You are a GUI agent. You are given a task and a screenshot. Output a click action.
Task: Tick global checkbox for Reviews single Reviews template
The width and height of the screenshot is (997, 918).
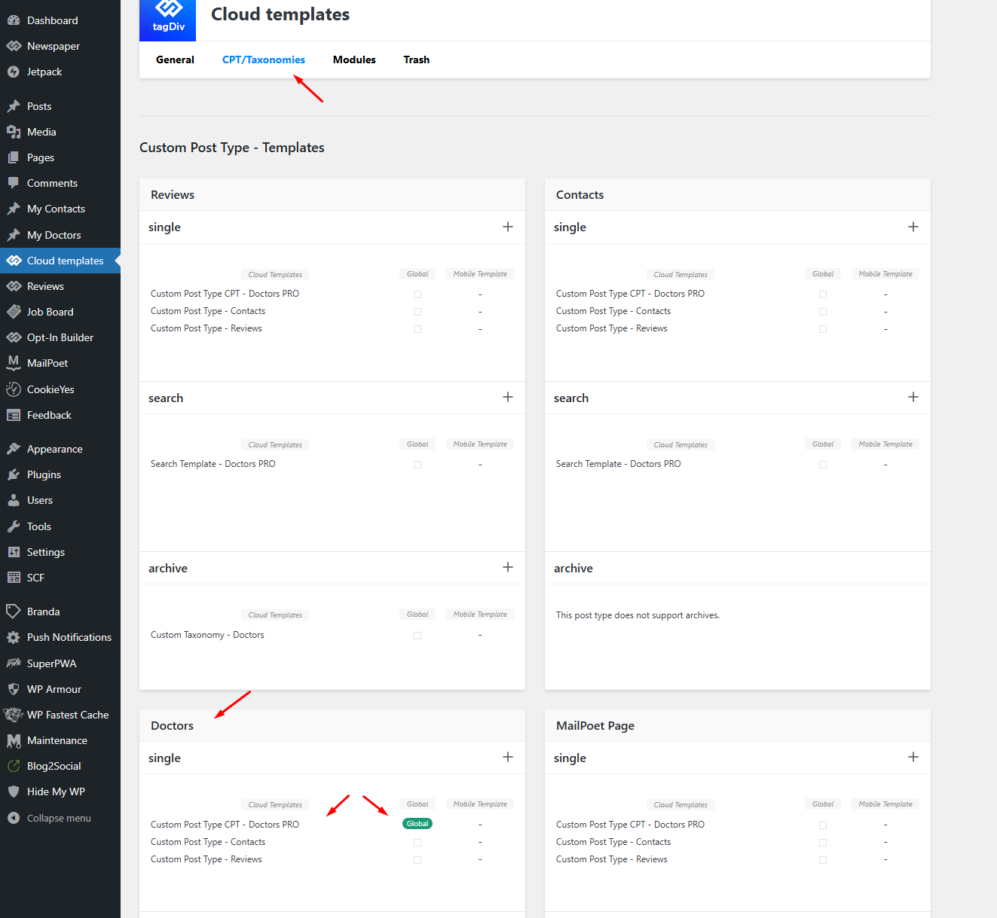417,329
